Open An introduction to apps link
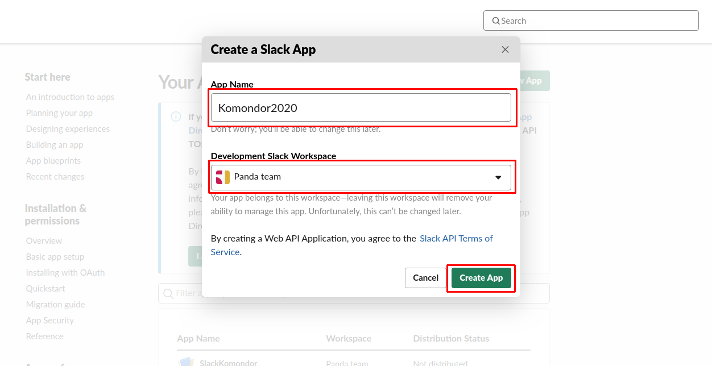The image size is (712, 366). point(70,97)
